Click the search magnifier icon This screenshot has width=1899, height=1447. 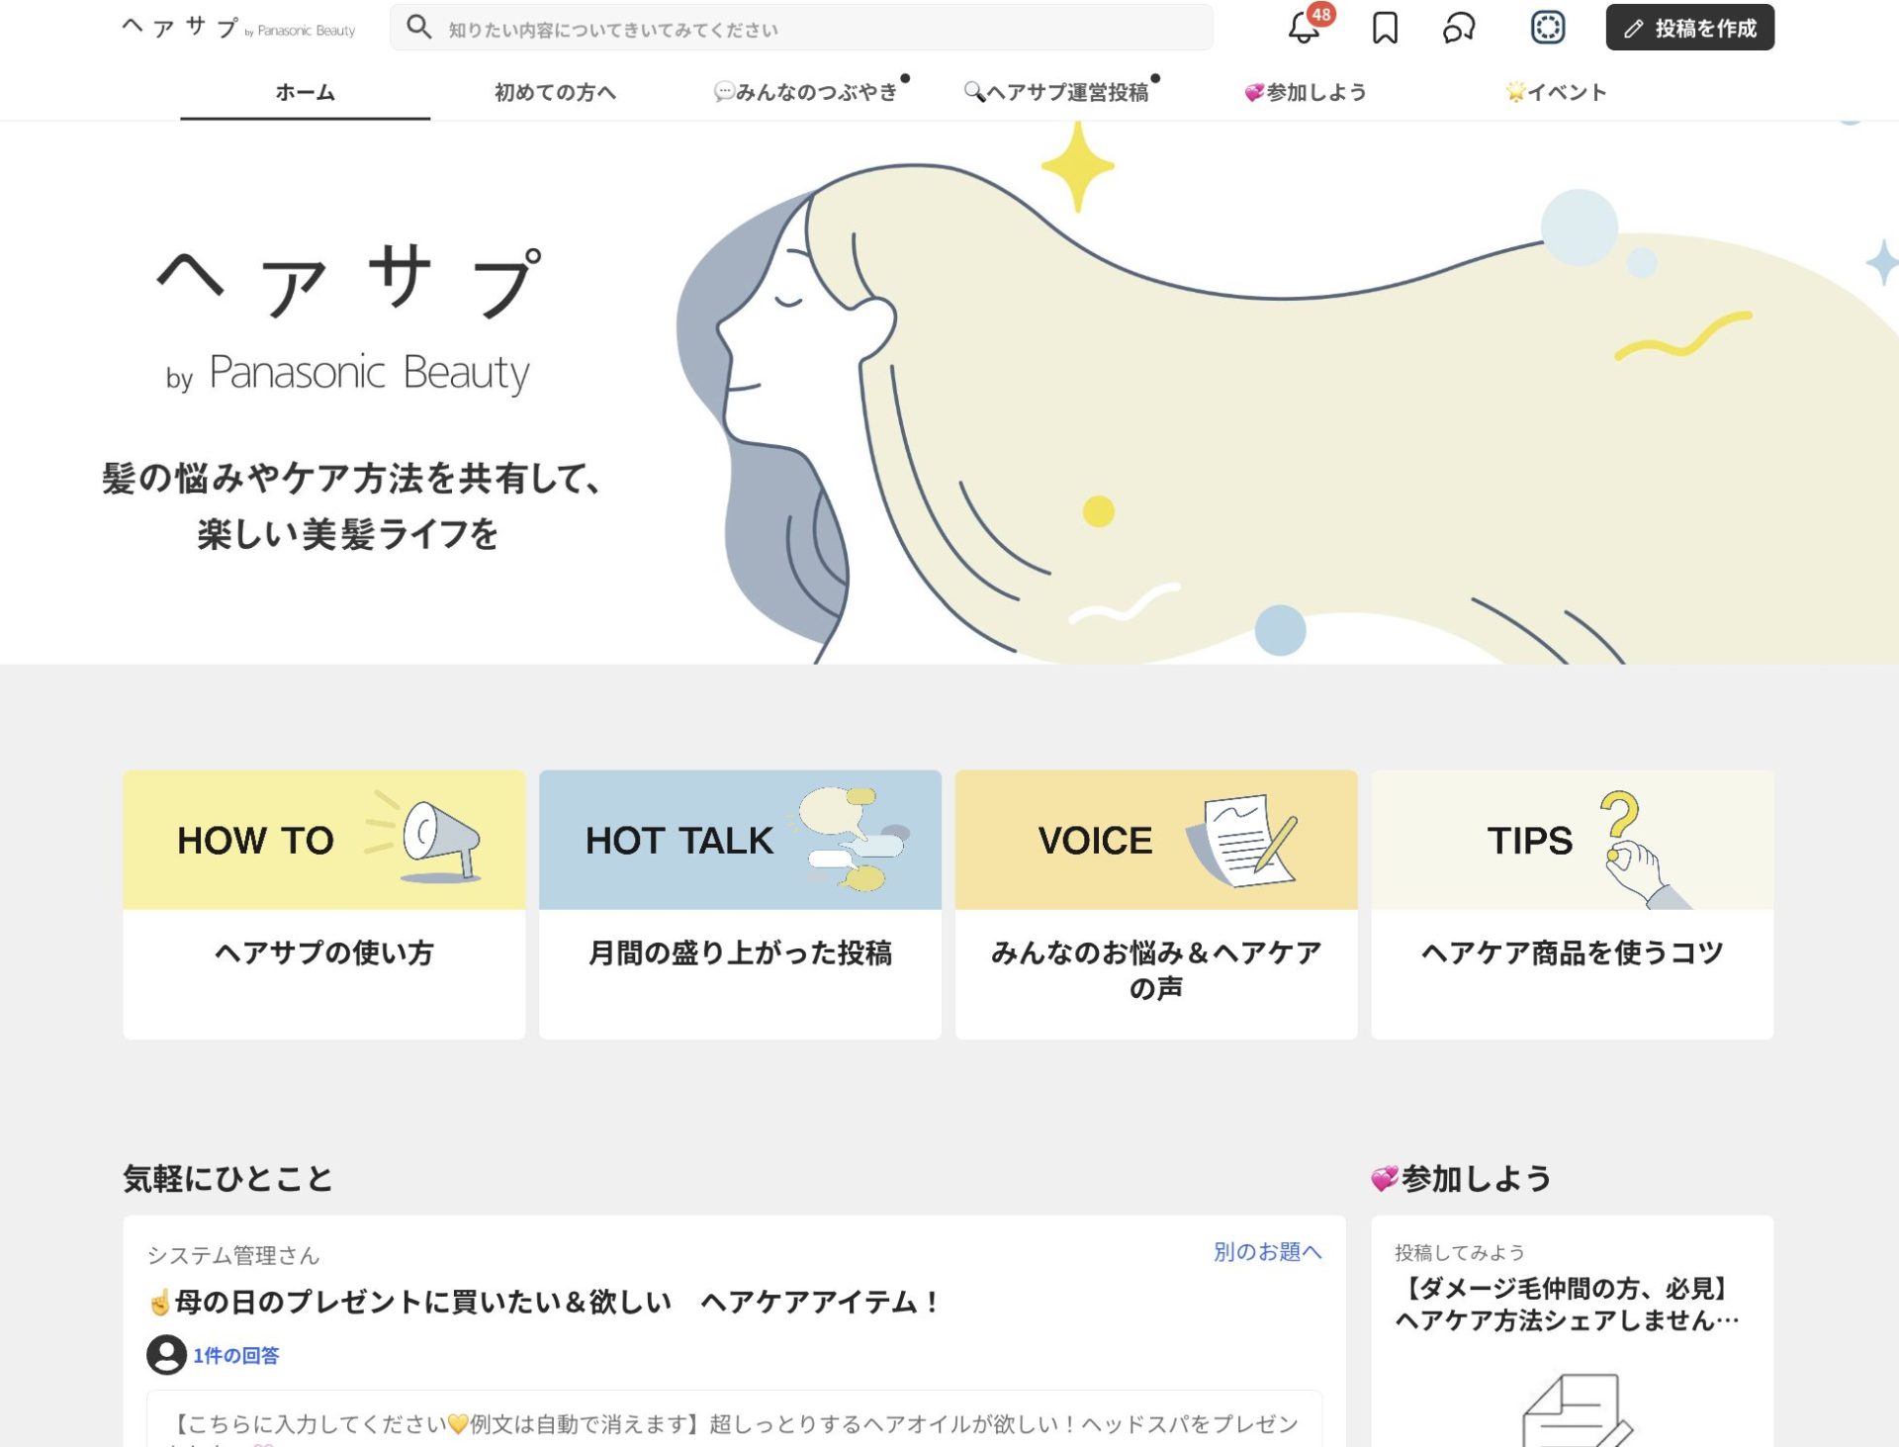coord(419,28)
